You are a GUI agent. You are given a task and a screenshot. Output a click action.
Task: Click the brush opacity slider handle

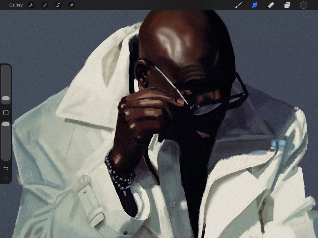(x=6, y=124)
